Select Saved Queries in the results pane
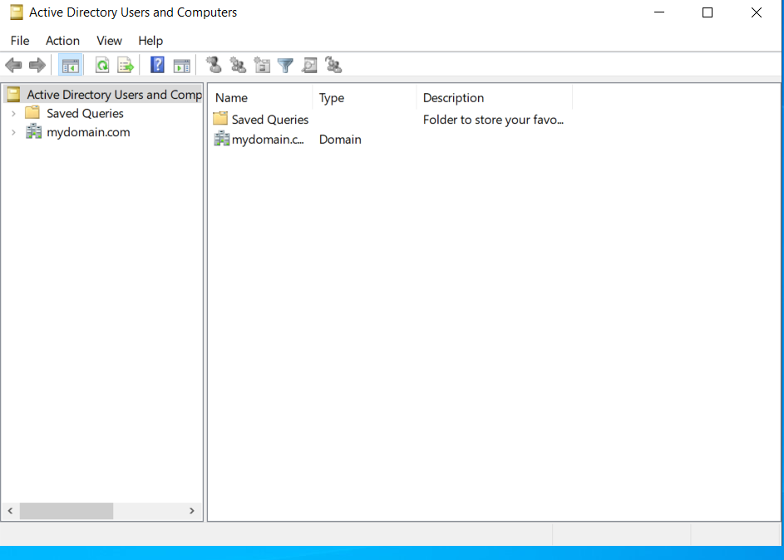This screenshot has height=560, width=784. point(268,119)
